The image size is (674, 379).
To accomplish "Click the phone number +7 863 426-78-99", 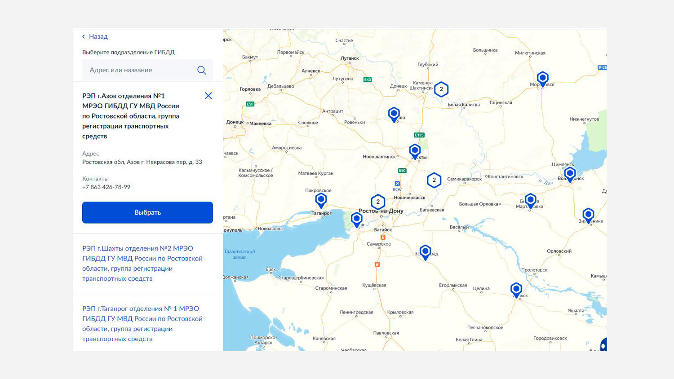I will pos(106,187).
